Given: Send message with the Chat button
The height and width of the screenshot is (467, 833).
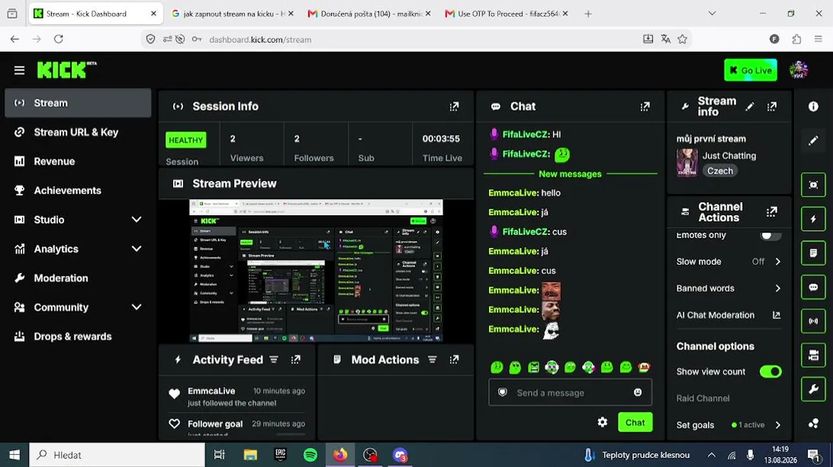Looking at the screenshot, I should (x=635, y=422).
